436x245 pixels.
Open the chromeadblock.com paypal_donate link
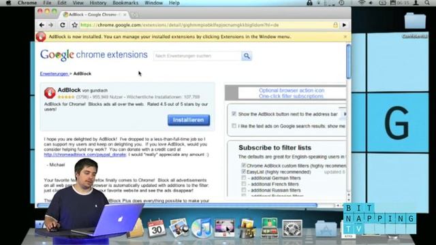pos(85,154)
